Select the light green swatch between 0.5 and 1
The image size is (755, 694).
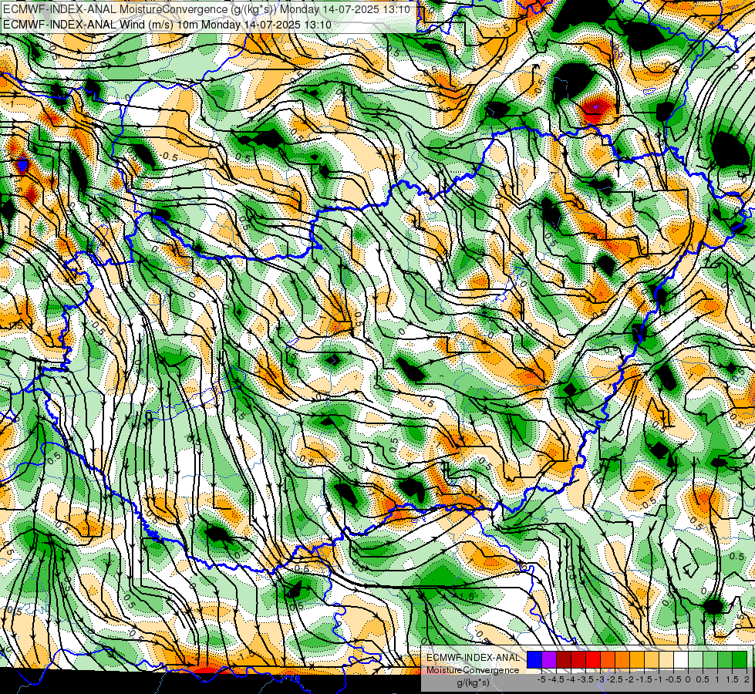[710, 659]
